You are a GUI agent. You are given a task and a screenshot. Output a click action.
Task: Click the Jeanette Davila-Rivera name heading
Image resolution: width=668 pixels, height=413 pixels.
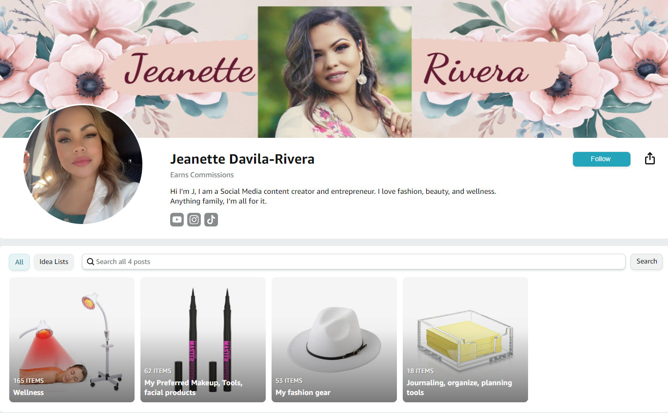tap(242, 159)
